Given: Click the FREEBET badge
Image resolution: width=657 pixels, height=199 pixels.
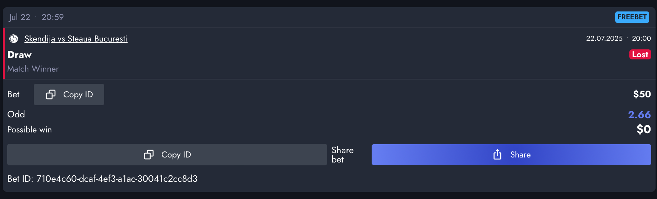Looking at the screenshot, I should tap(632, 17).
